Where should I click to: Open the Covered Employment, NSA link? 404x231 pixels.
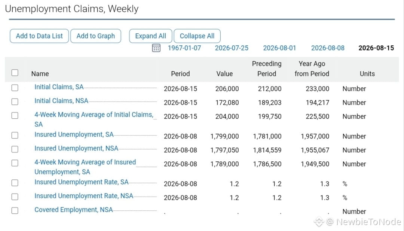[x=74, y=210]
